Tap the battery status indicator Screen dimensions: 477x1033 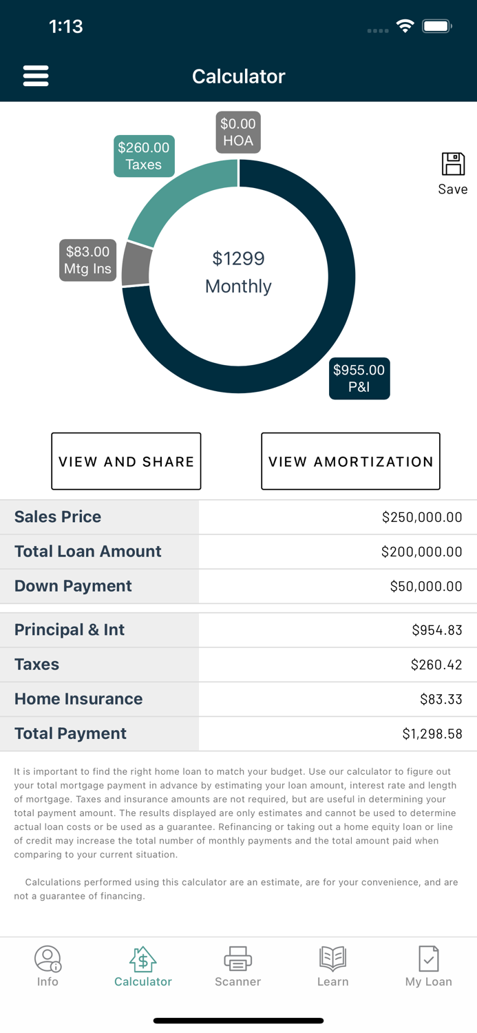click(436, 25)
